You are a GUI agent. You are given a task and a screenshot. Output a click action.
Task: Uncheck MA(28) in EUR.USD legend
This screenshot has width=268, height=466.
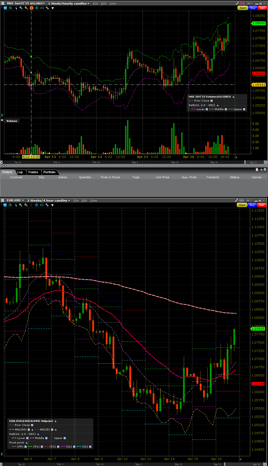click(52, 430)
